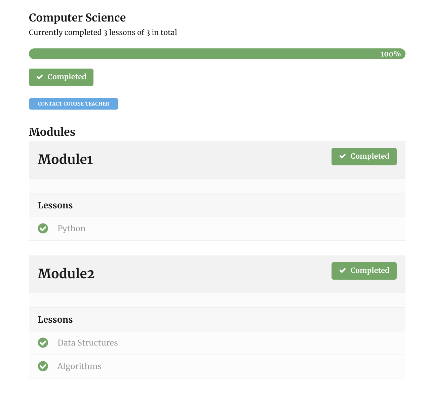
Task: Select the green completion icon next to Algorithms
Action: coord(43,366)
